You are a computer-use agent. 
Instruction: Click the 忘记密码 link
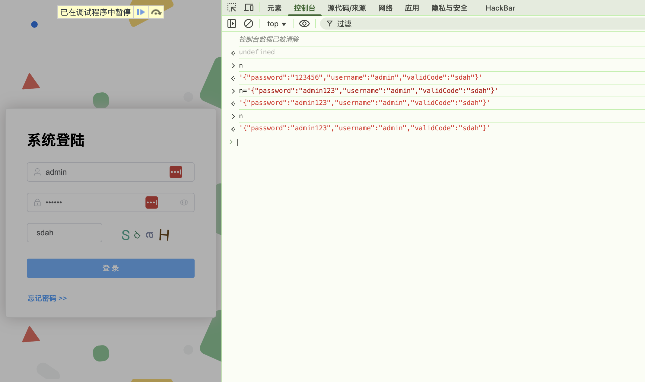[x=47, y=298]
